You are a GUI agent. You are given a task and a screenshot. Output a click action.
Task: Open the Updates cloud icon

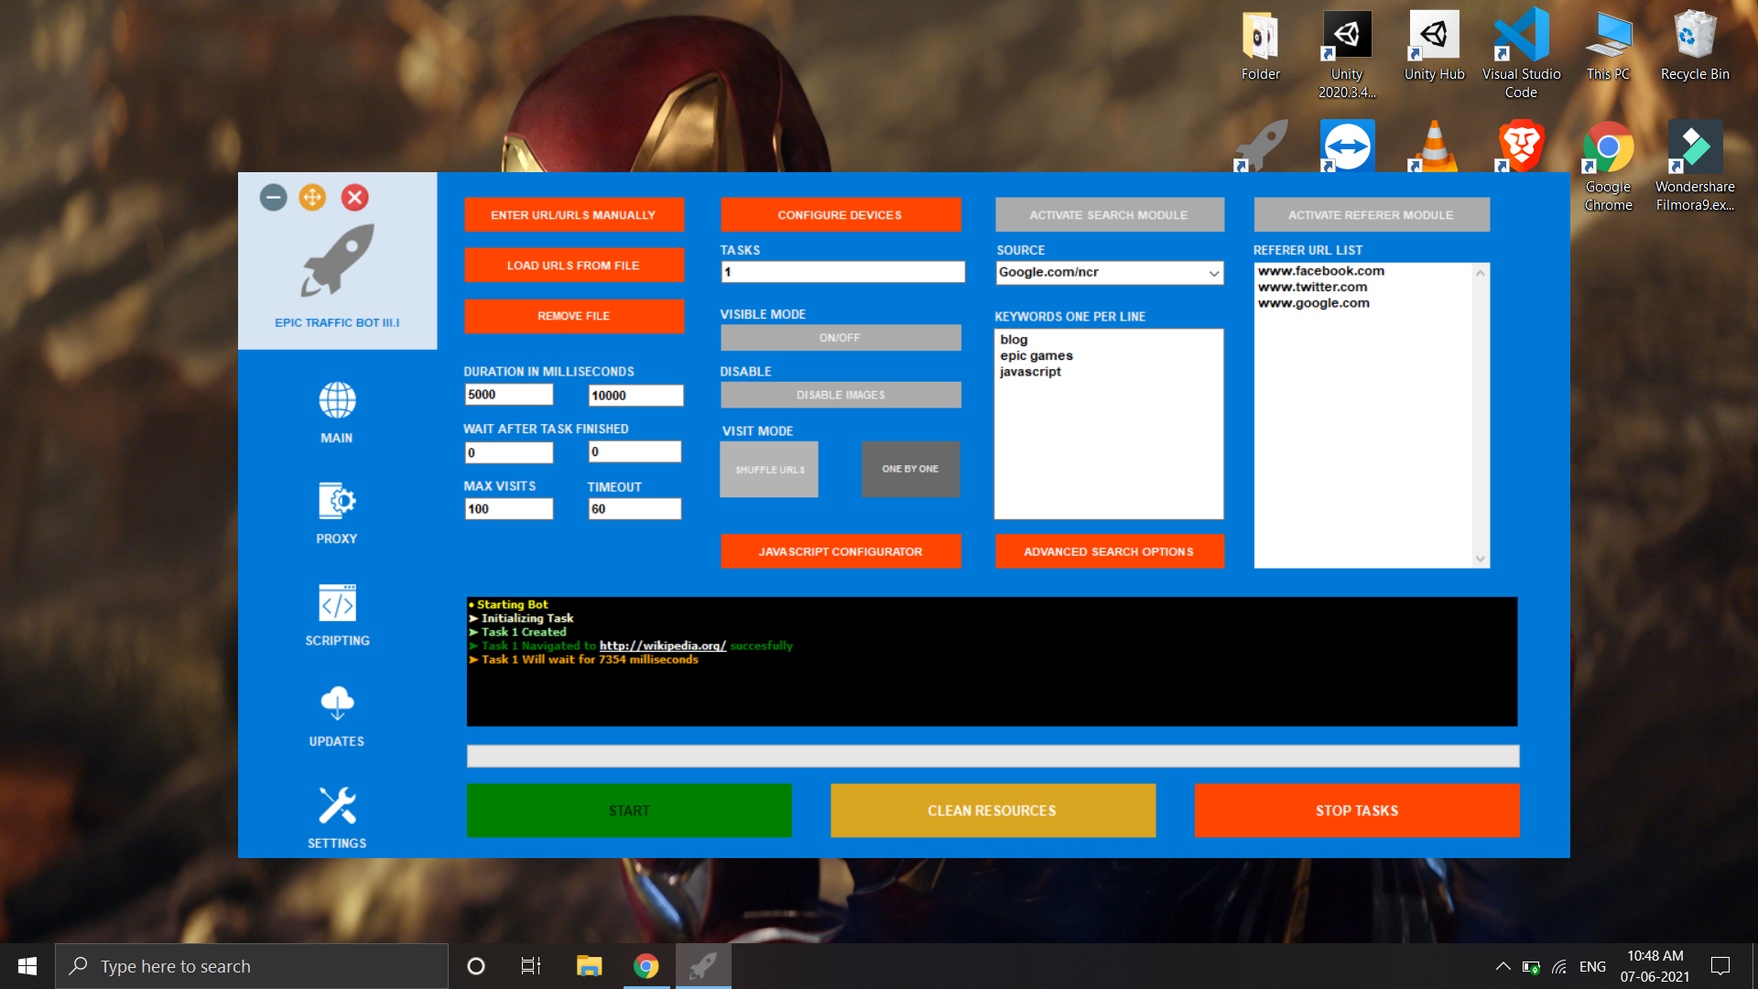tap(337, 703)
